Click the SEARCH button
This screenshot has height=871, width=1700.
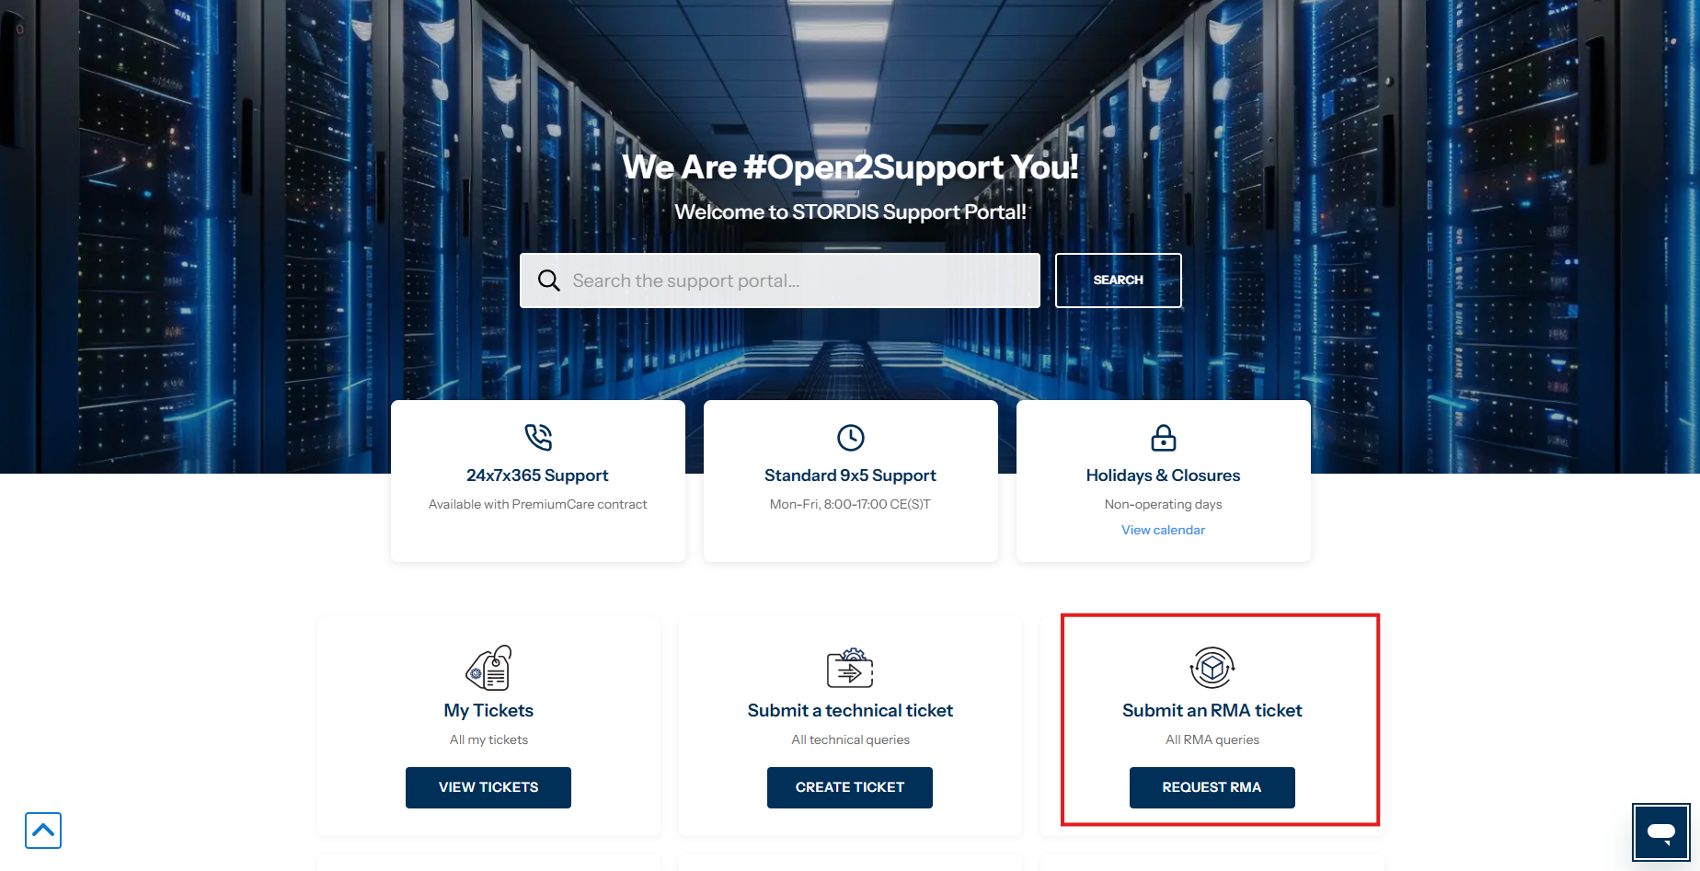(x=1119, y=281)
